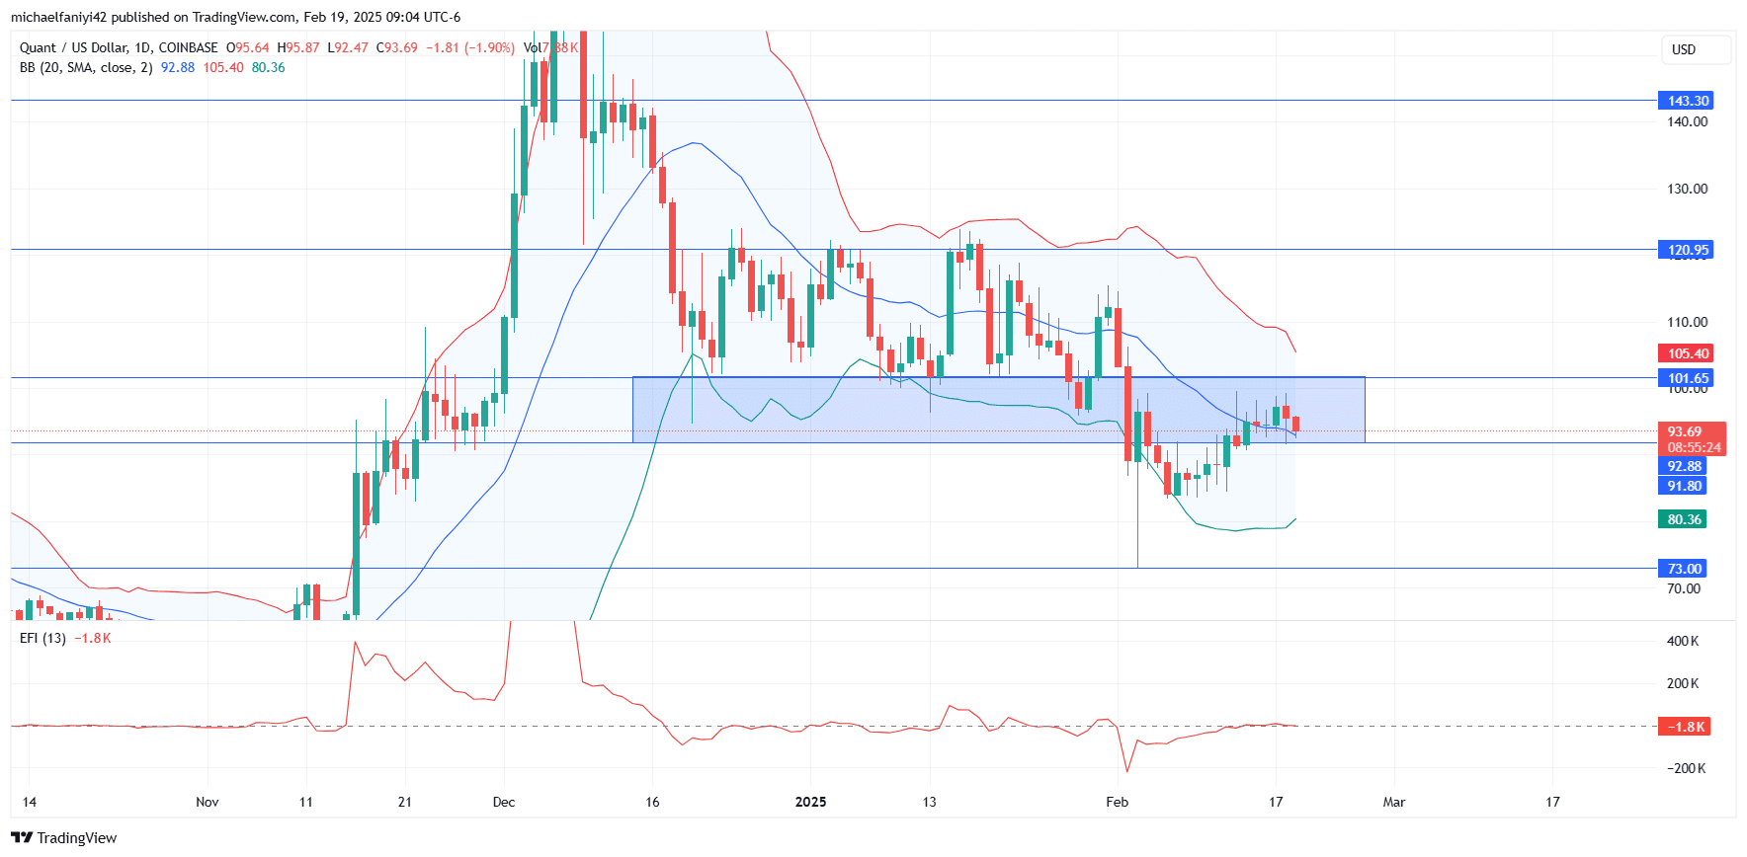Click the 16 date label on time axis
The width and height of the screenshot is (1747, 857).
pos(652,802)
